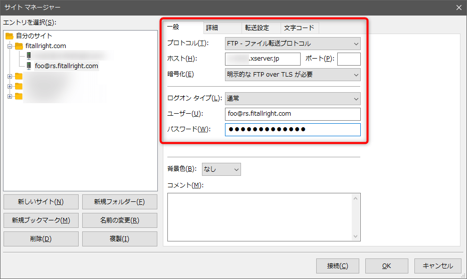Select the 自分のサイト root folder icon
The image size is (467, 279).
10,36
